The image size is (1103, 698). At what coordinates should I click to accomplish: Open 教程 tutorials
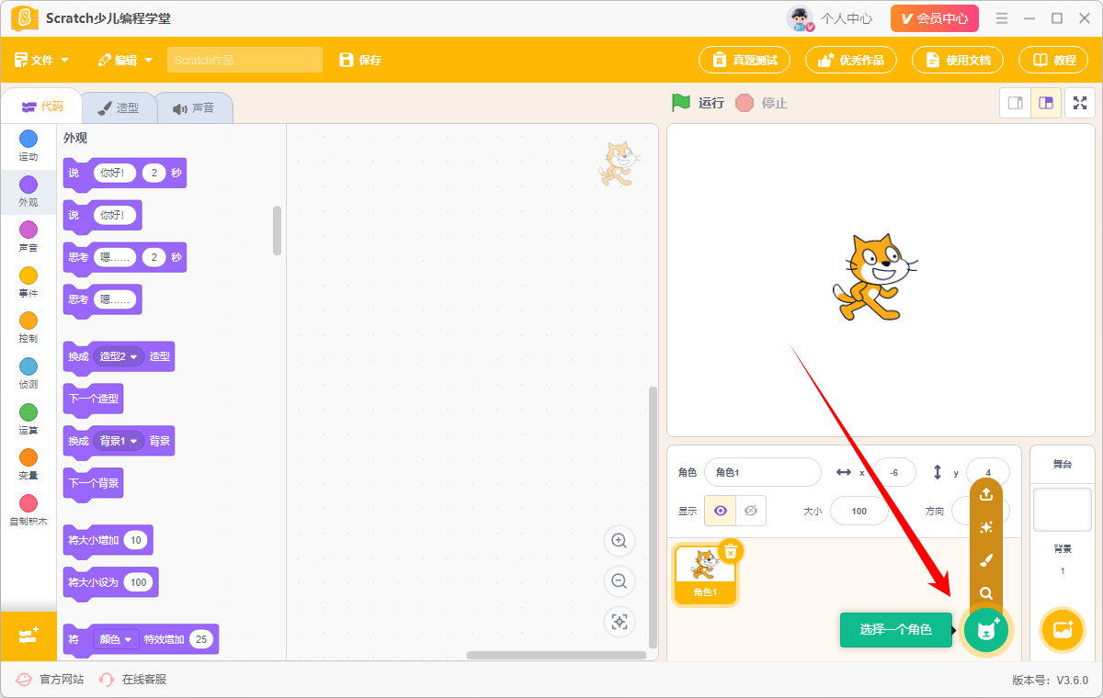coord(1053,60)
